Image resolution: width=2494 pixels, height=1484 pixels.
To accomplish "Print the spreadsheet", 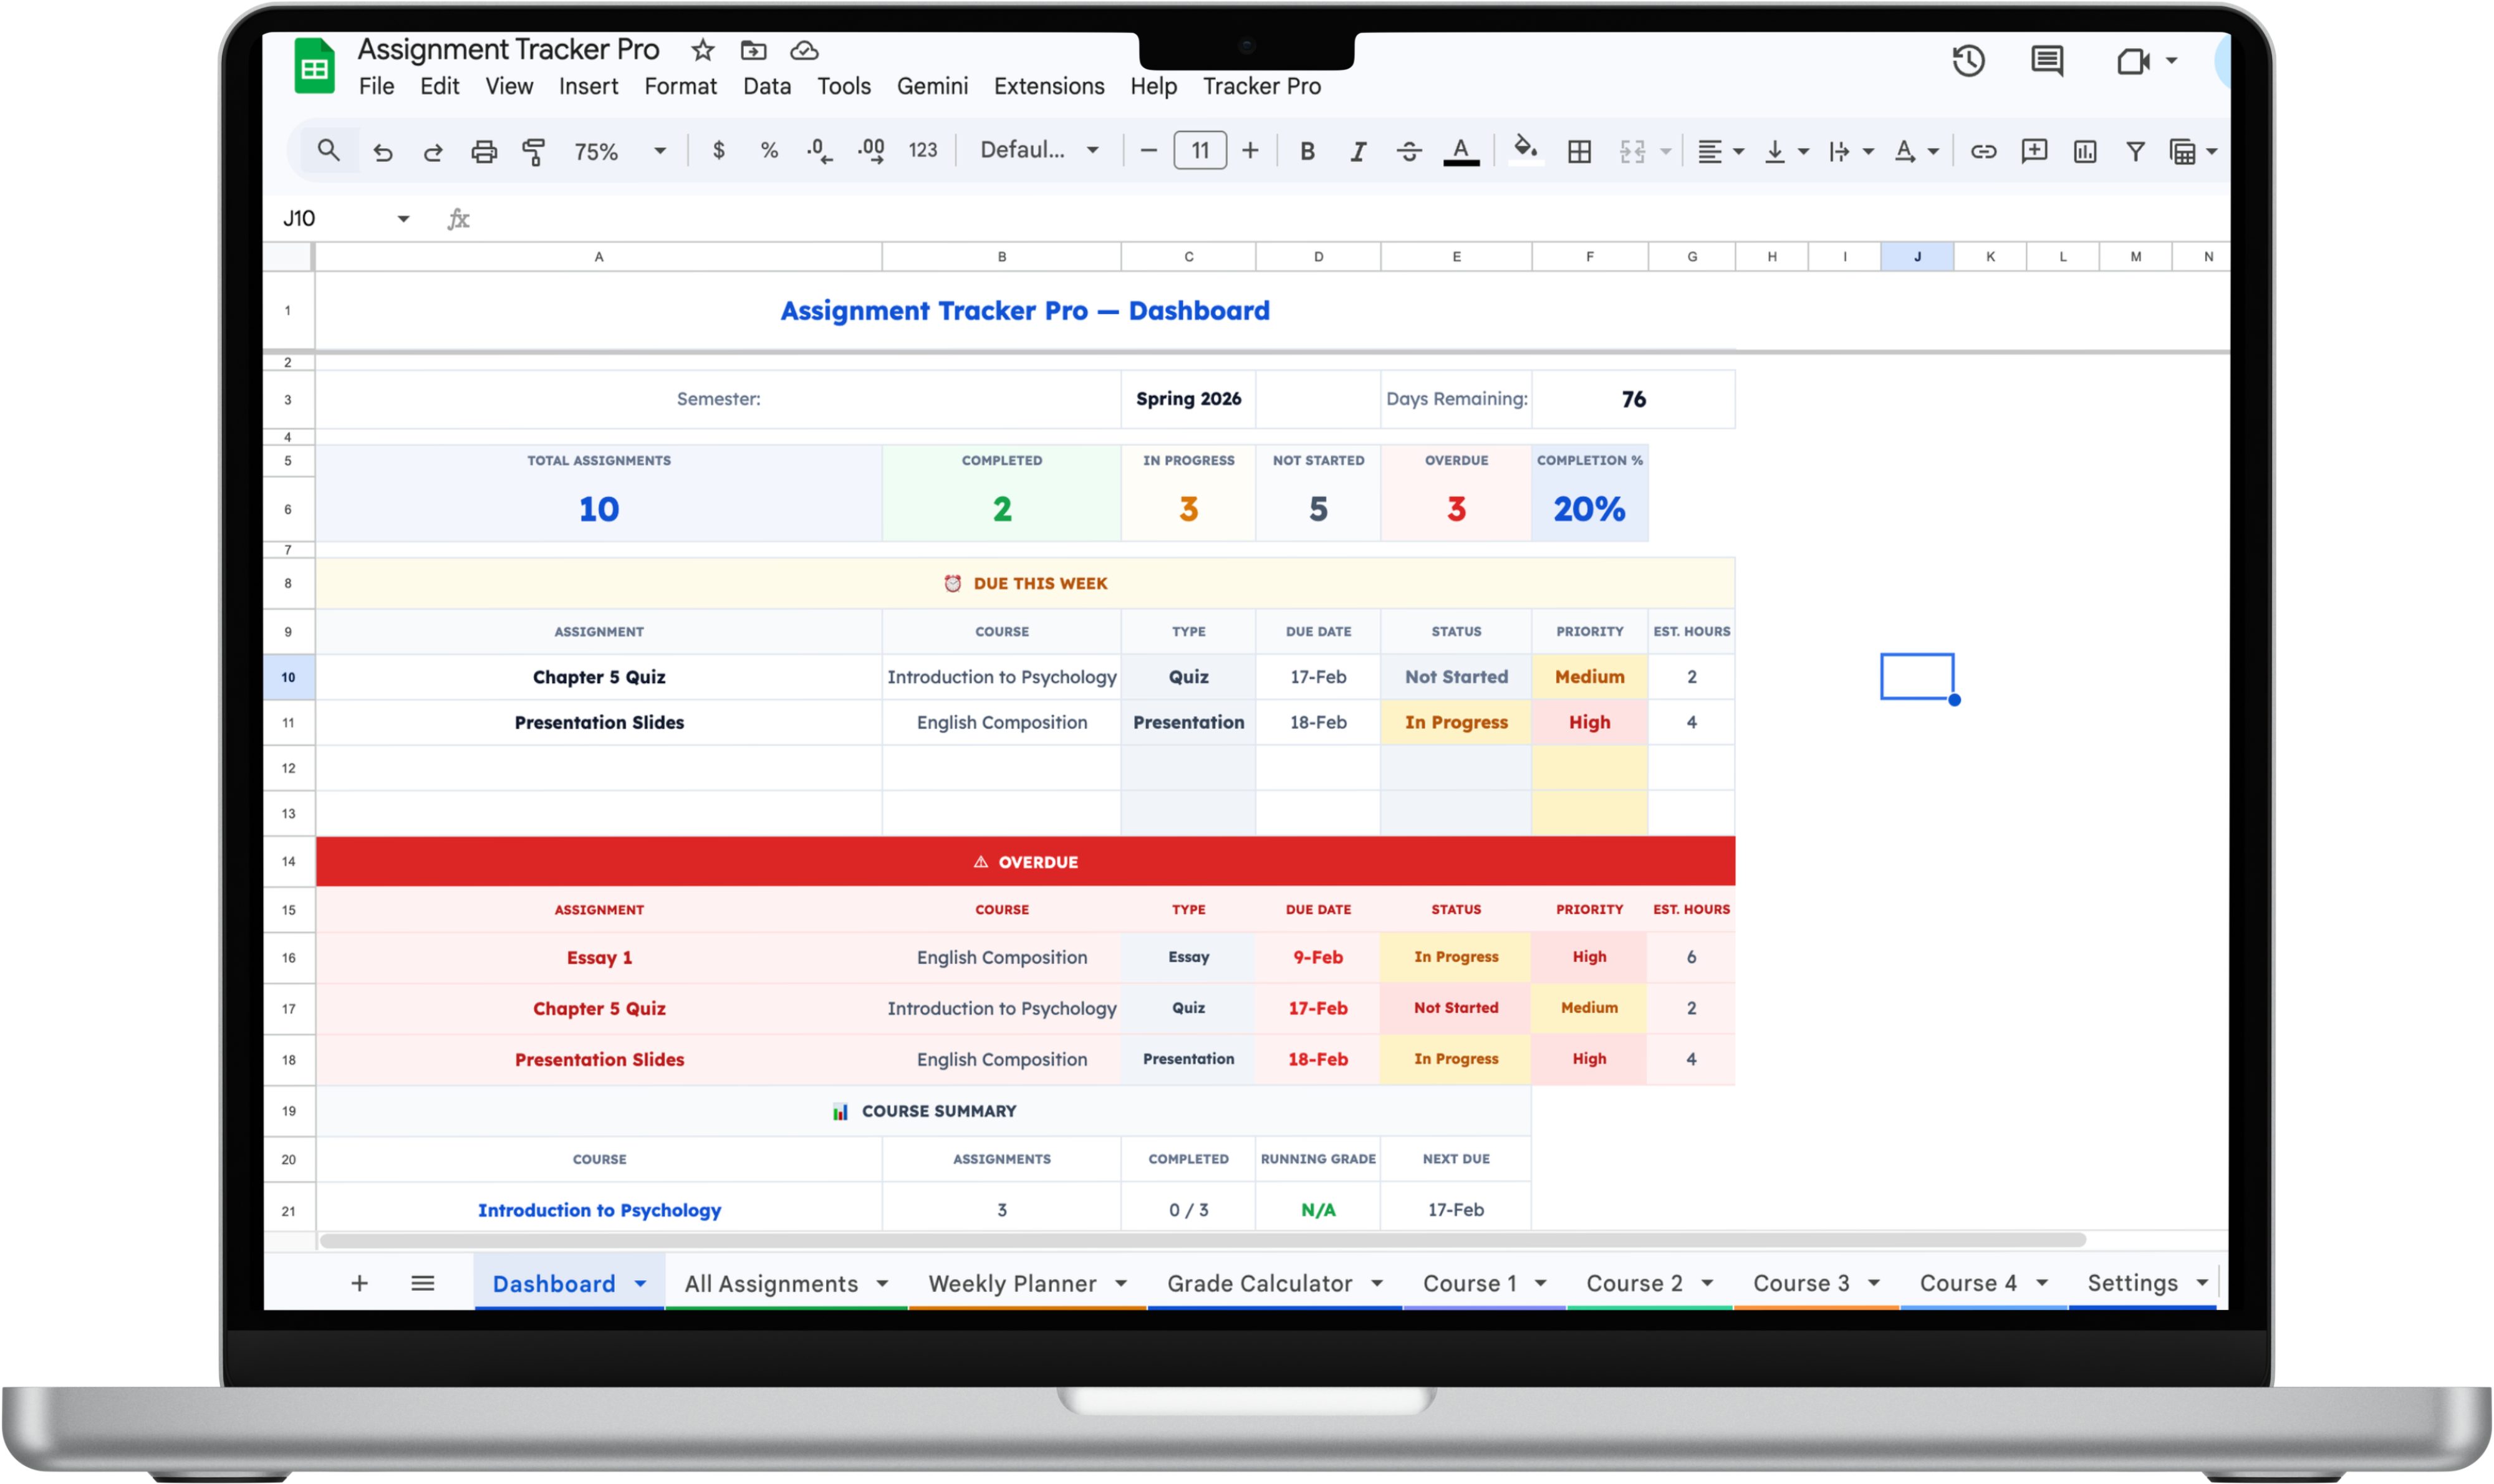I will click(x=484, y=150).
